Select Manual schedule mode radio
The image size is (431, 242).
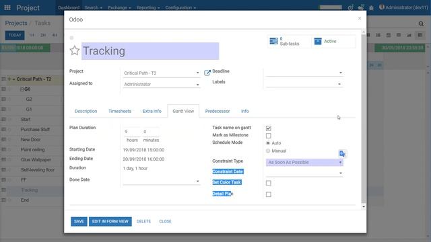[x=268, y=151]
